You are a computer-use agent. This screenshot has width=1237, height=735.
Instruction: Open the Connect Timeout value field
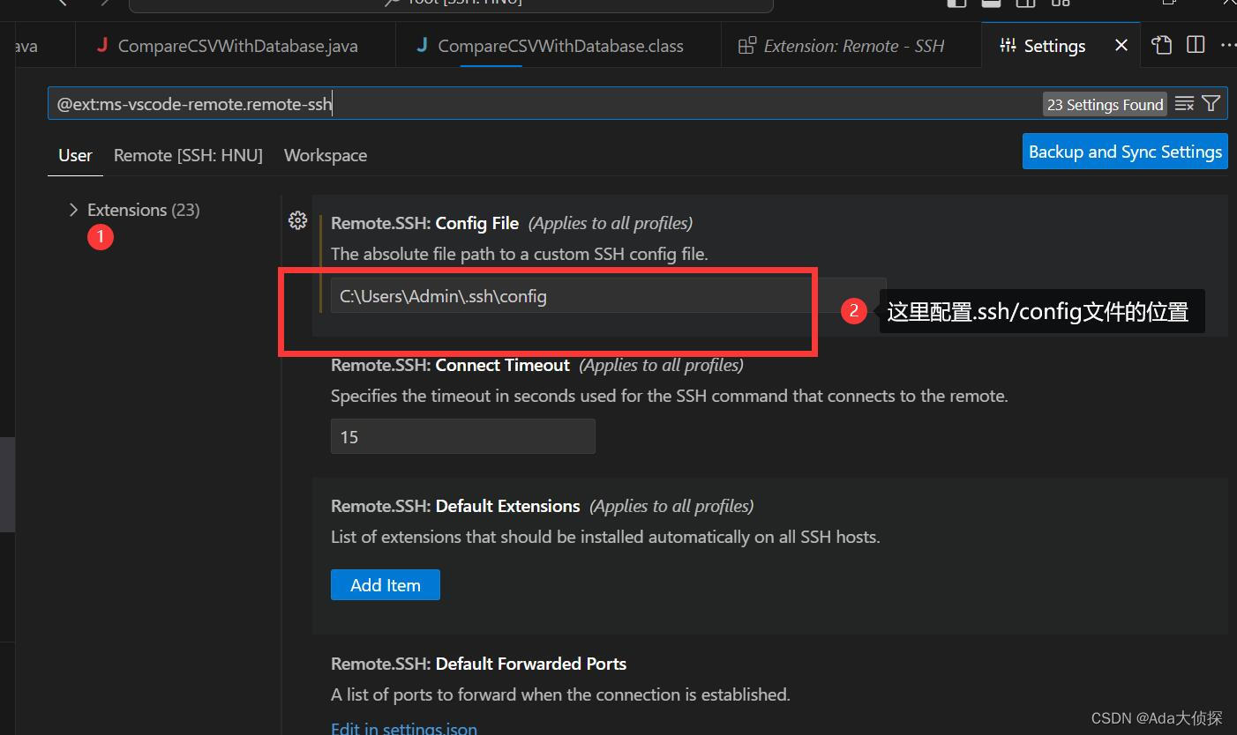coord(462,436)
